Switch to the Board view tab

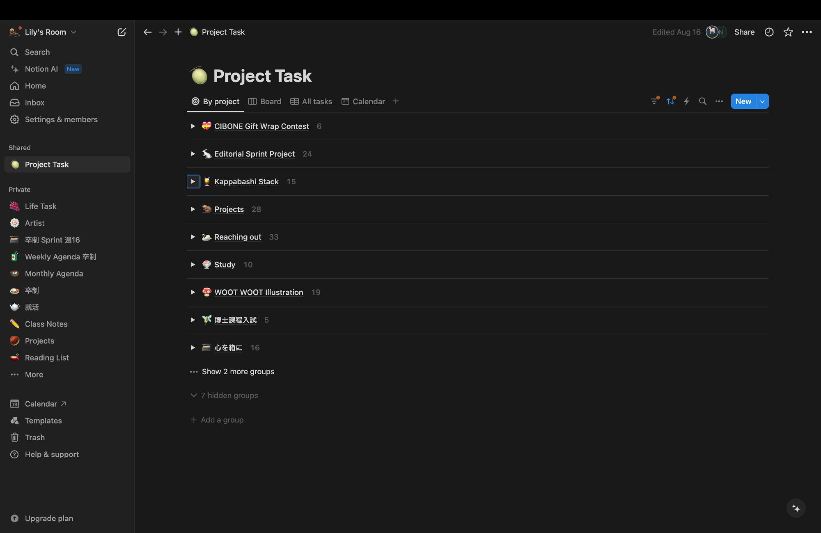click(x=264, y=101)
